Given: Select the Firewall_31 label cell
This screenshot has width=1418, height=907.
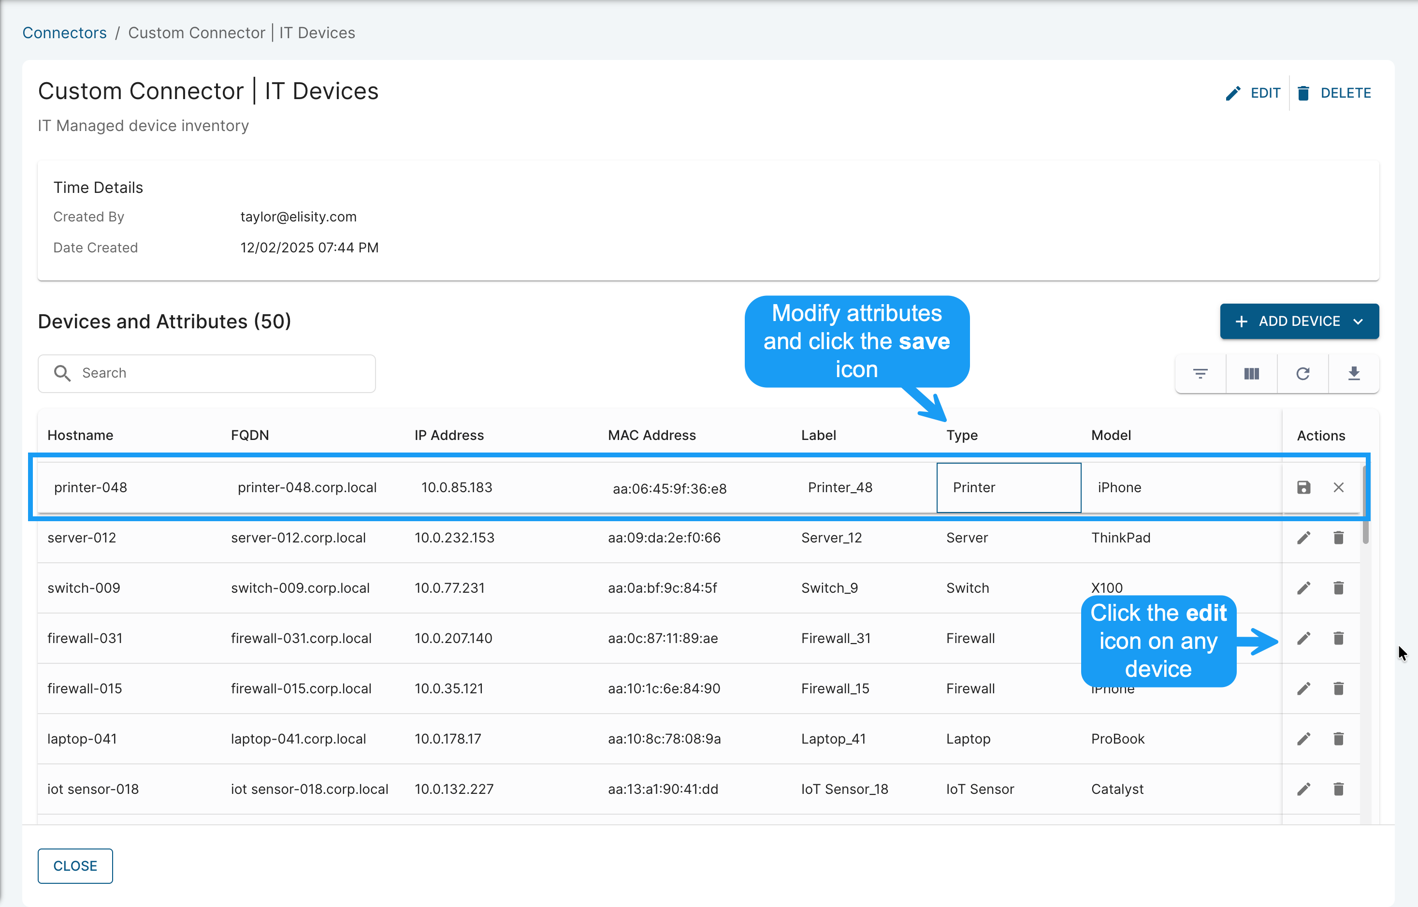Looking at the screenshot, I should tap(836, 638).
